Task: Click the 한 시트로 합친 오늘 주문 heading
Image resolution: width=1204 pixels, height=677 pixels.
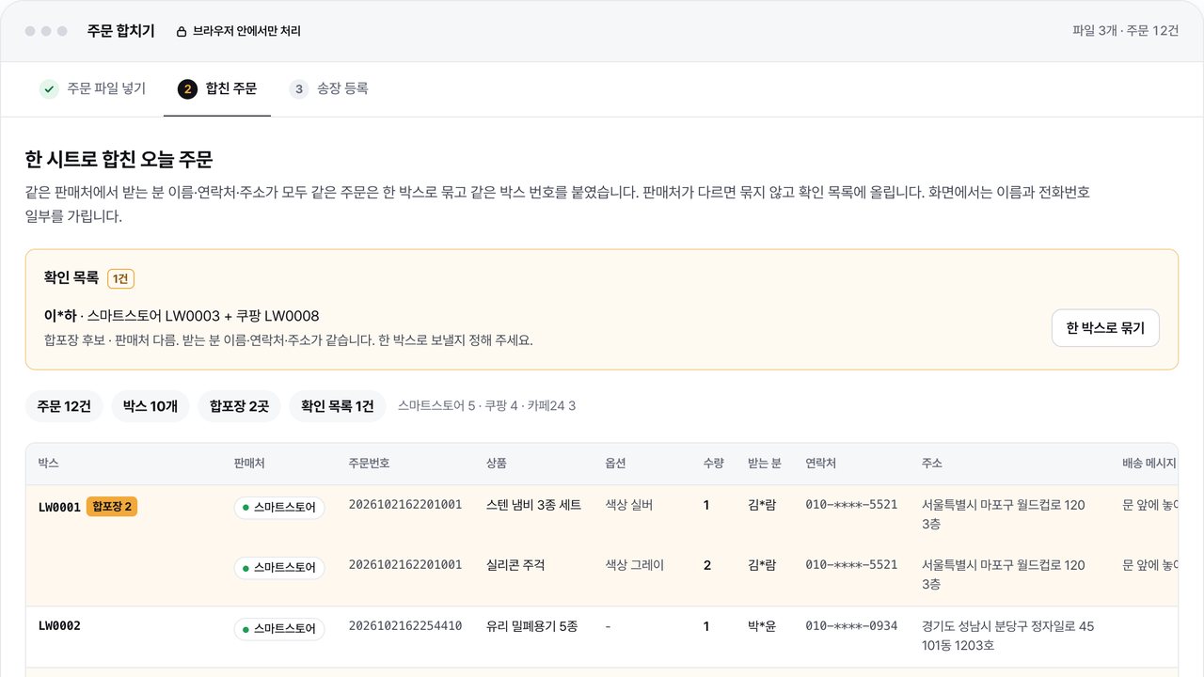Action: (119, 160)
